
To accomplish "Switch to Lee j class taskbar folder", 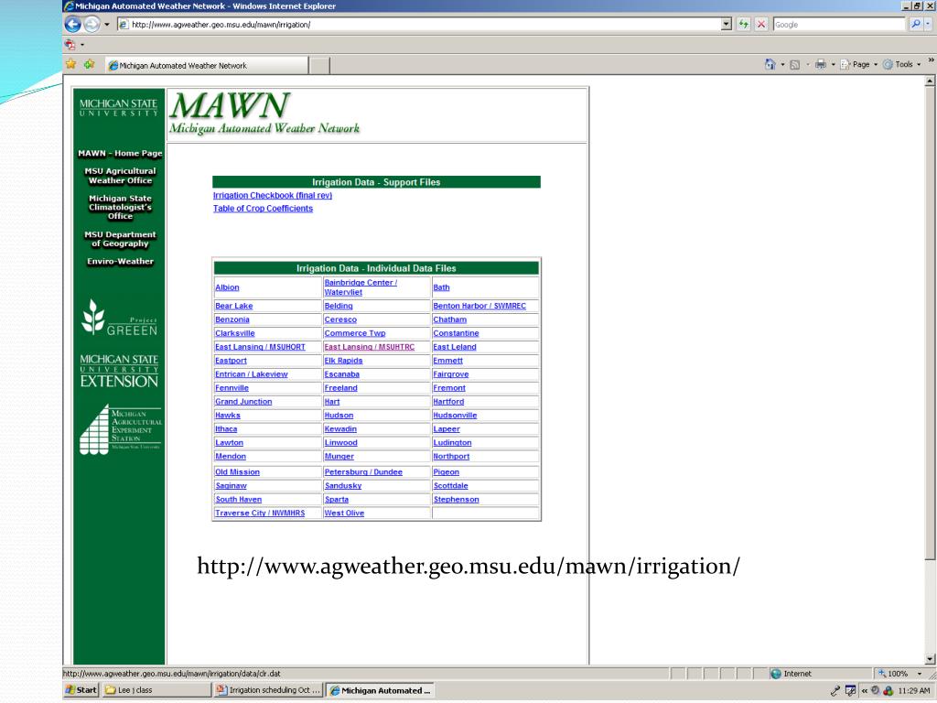I will pos(156,690).
